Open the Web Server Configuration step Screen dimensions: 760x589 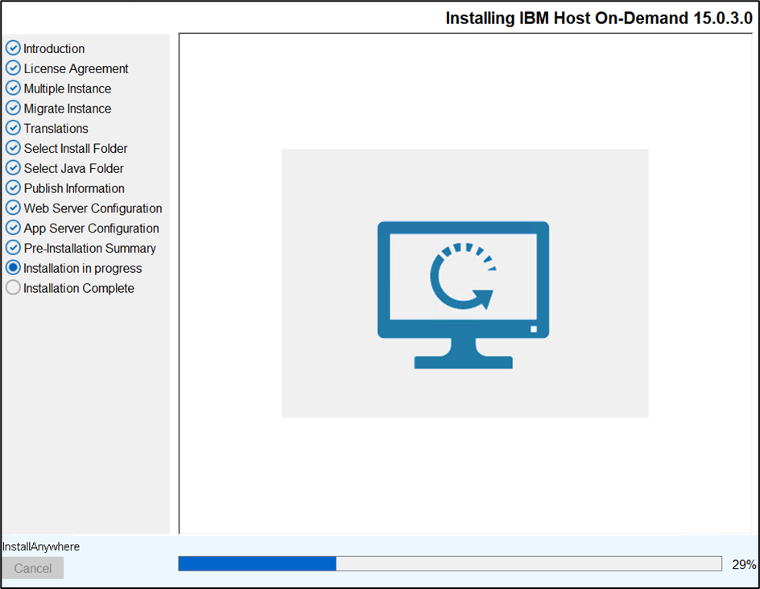93,208
